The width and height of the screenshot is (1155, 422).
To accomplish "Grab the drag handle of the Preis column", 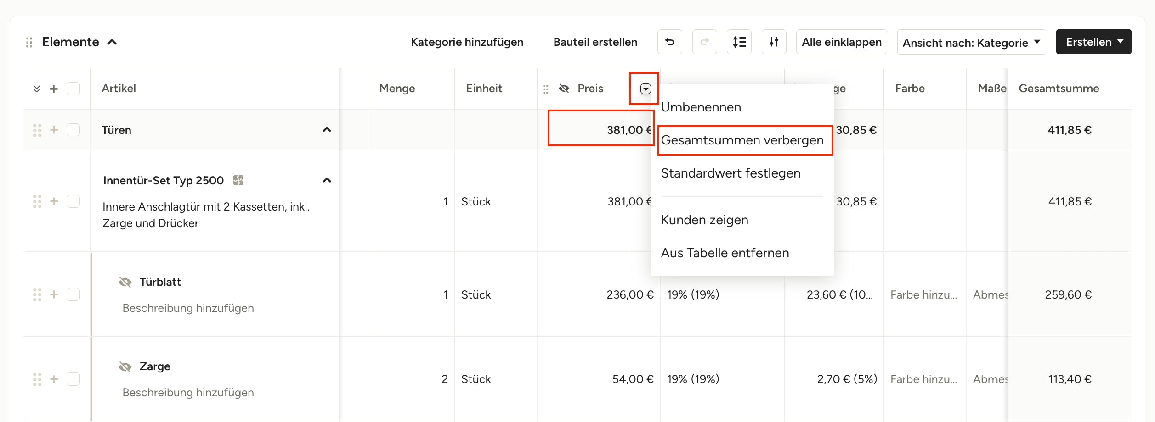I will pyautogui.click(x=546, y=89).
